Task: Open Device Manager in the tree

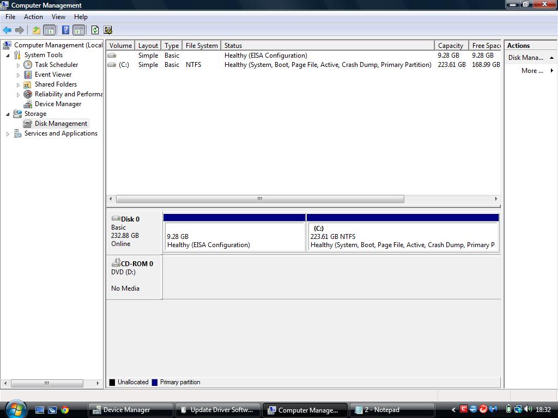Action: click(x=58, y=104)
